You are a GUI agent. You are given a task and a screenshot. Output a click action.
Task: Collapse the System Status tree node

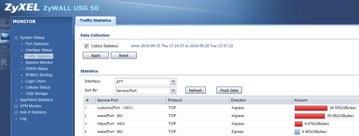(x=16, y=38)
